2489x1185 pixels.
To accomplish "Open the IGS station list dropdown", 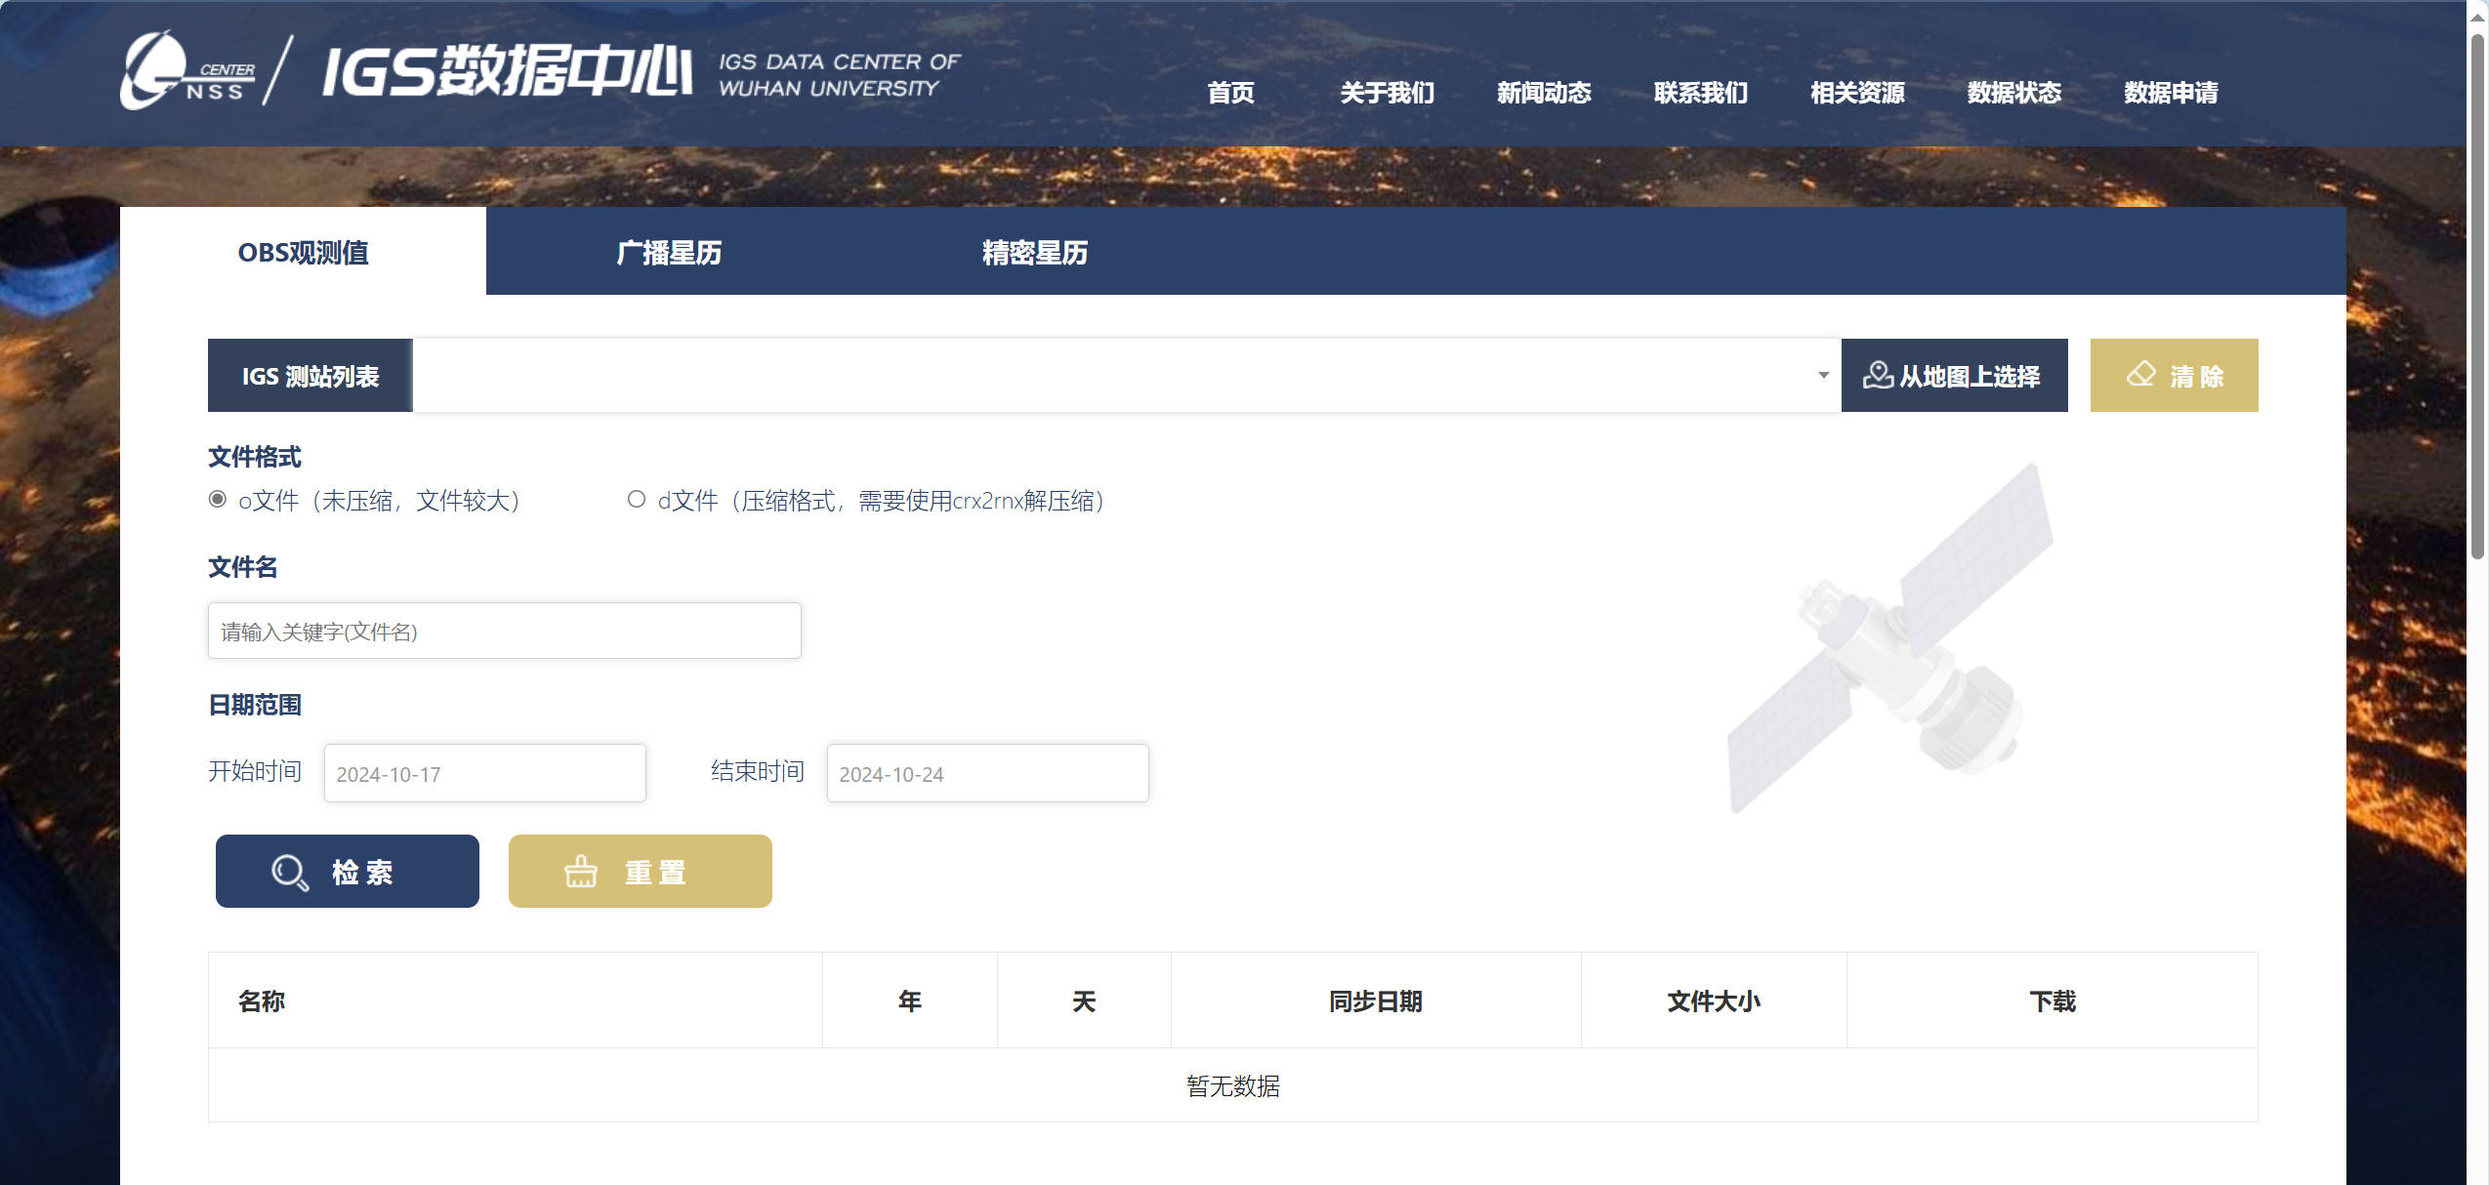I will point(1123,375).
